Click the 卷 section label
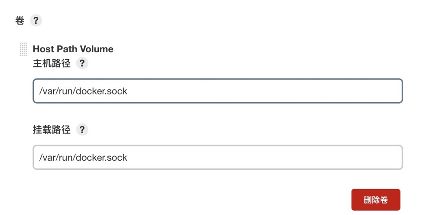This screenshot has width=433, height=215. pos(19,20)
